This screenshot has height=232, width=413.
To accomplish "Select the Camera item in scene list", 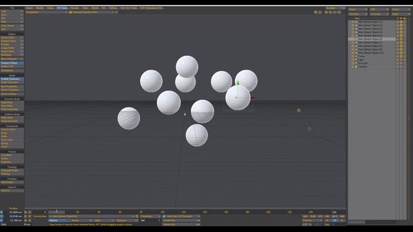I will point(362,66).
